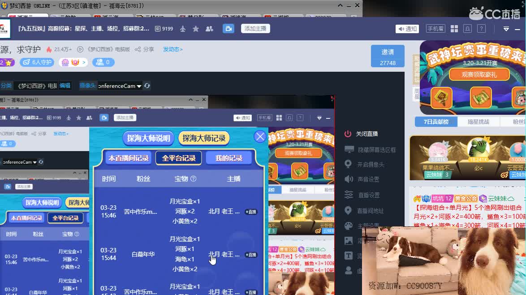Click the question mark help icon in main header
The image size is (526, 295).
[x=481, y=29]
